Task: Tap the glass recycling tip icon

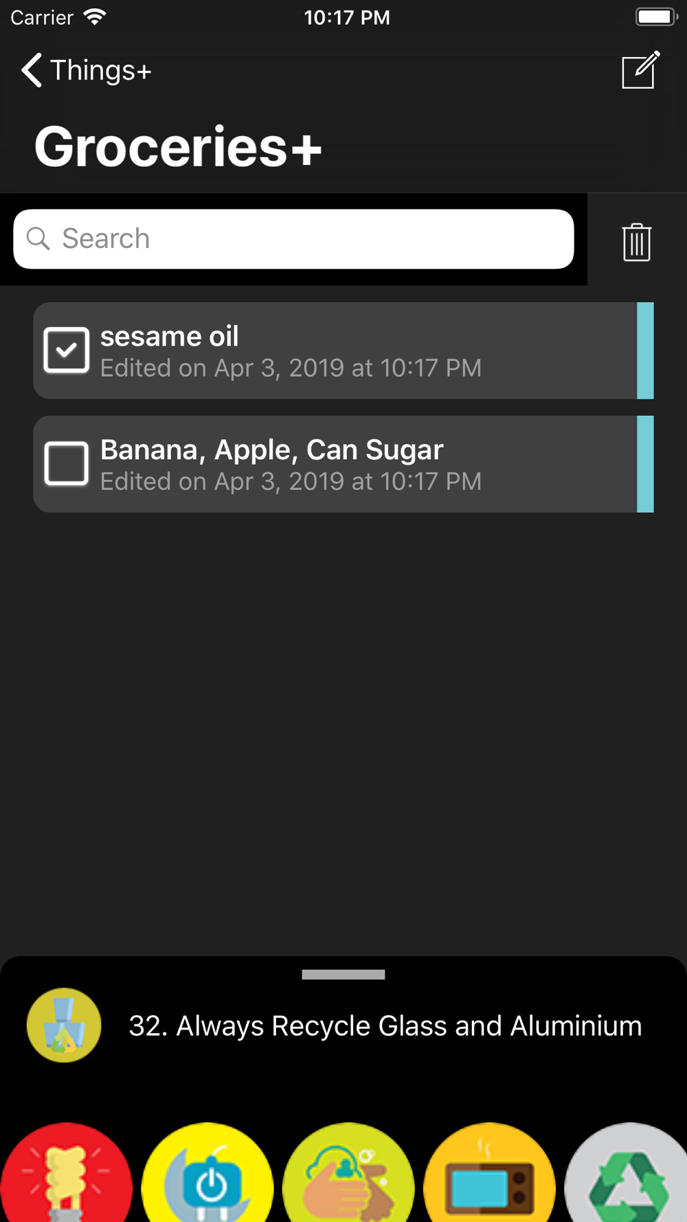Action: click(64, 1025)
